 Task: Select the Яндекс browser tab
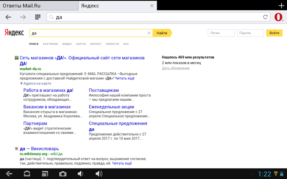(118, 6)
